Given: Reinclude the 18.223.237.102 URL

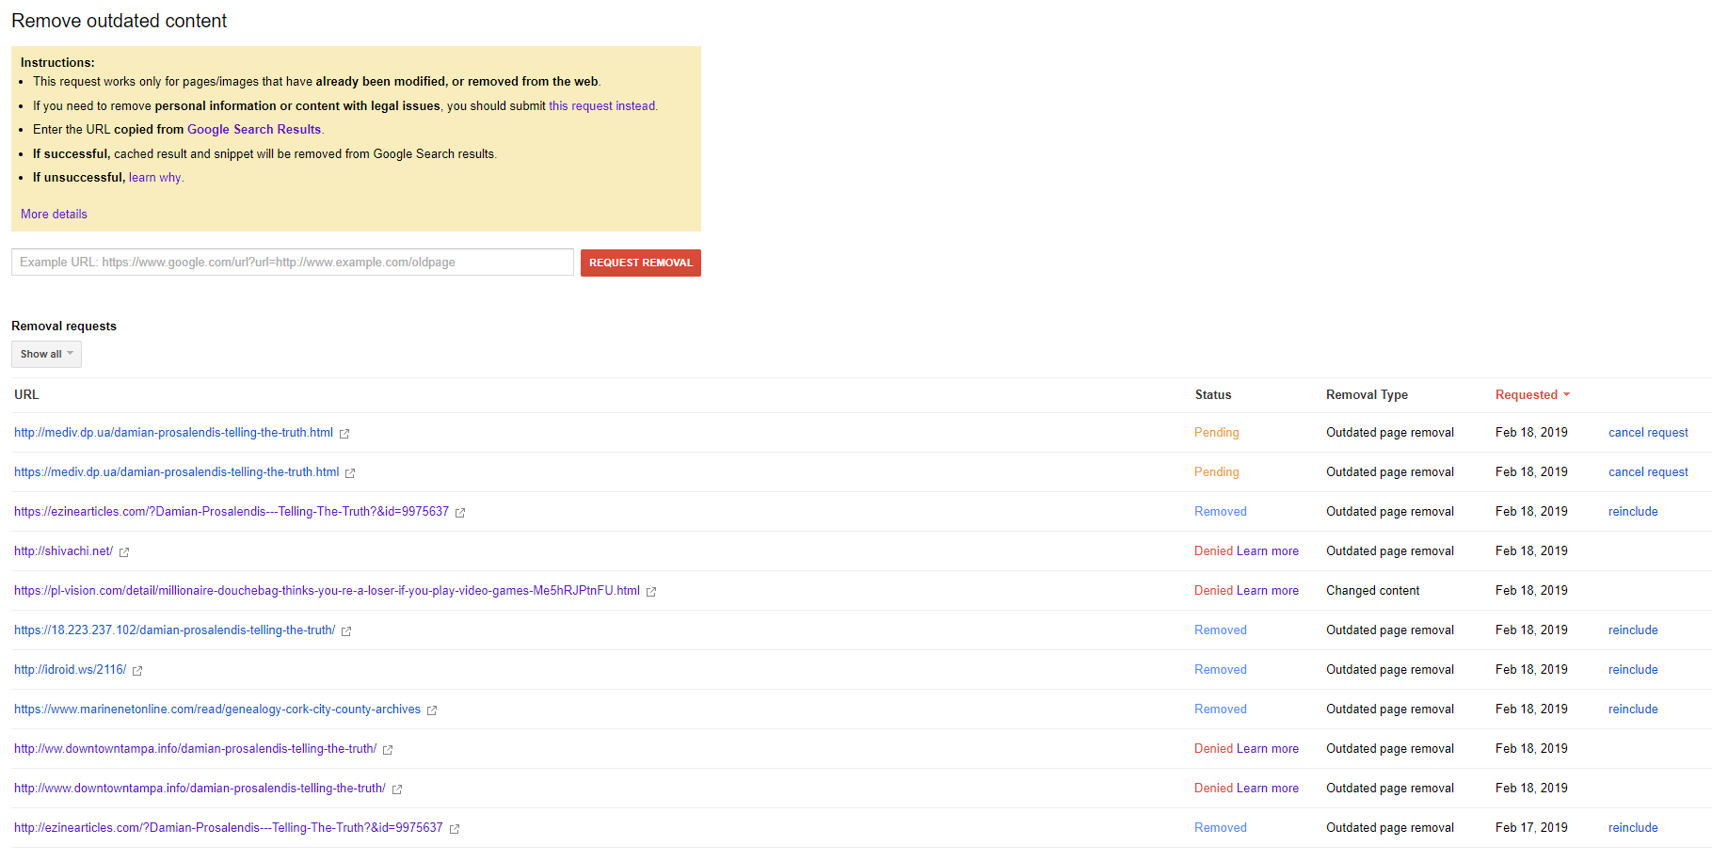Looking at the screenshot, I should pyautogui.click(x=1633, y=630).
